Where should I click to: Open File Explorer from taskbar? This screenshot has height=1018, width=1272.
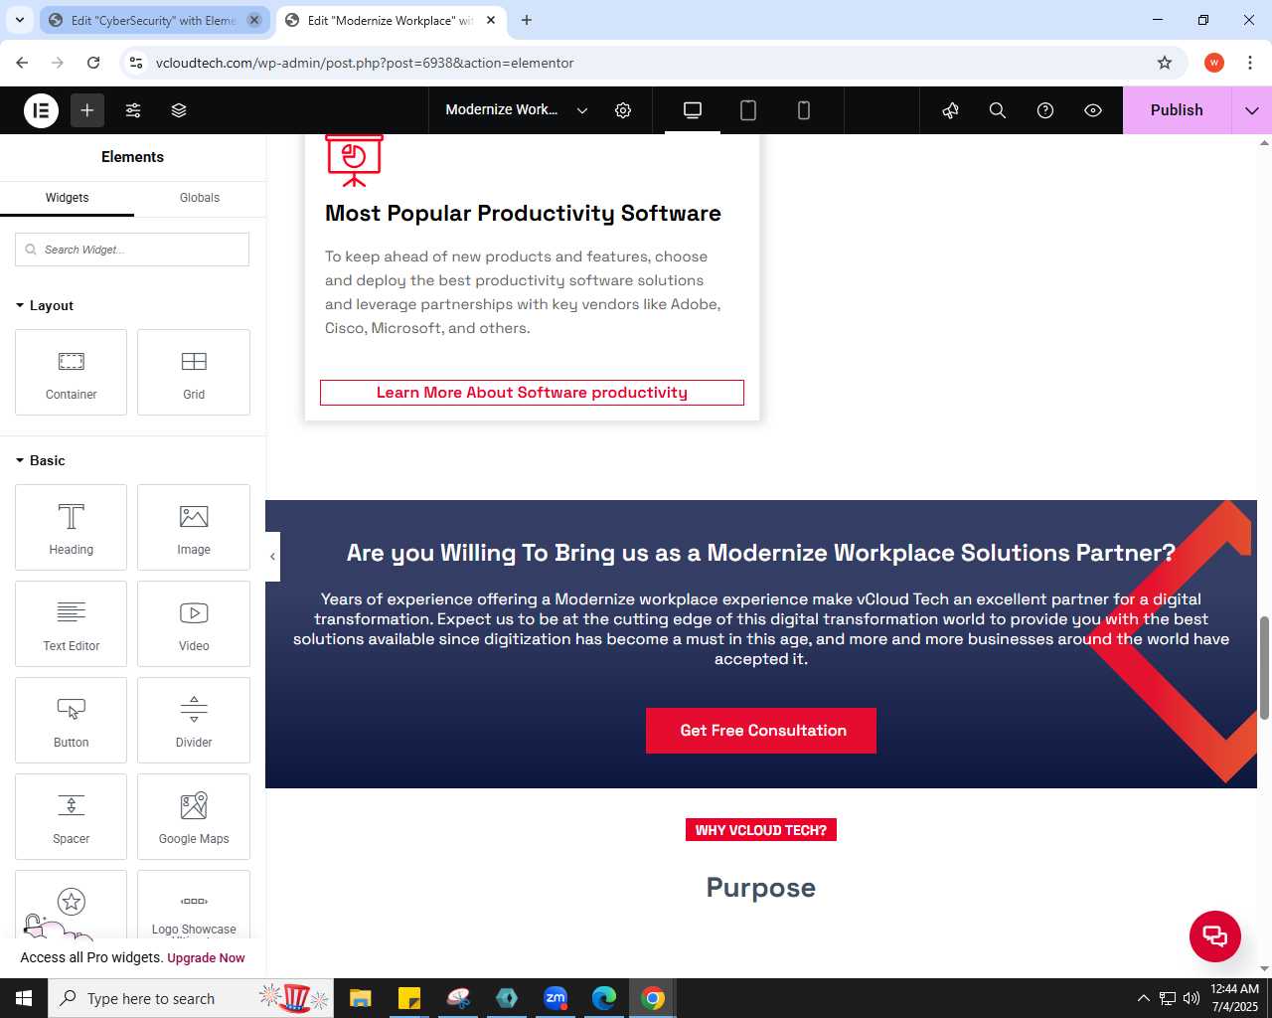(x=360, y=998)
